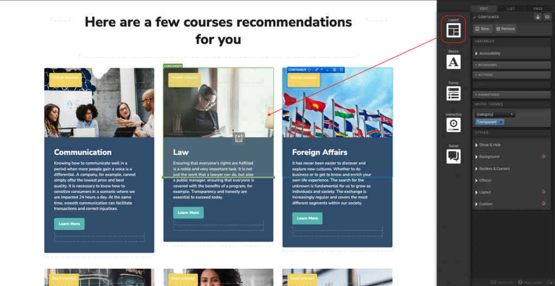This screenshot has height=286, width=555.
Task: Expand the Borders & Corners section
Action: pyautogui.click(x=511, y=169)
